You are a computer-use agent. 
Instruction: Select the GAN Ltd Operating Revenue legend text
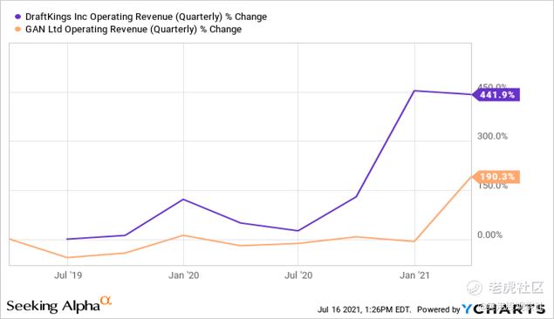(x=133, y=30)
